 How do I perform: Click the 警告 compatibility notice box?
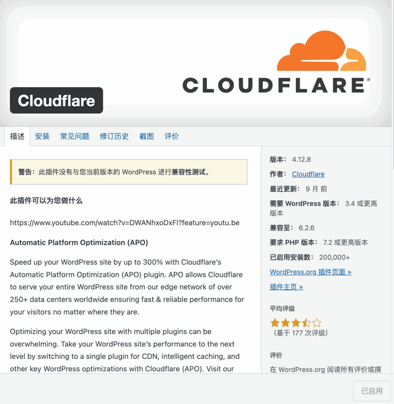click(129, 172)
